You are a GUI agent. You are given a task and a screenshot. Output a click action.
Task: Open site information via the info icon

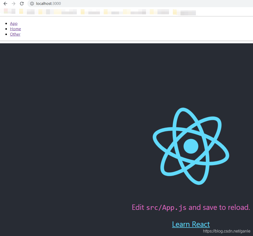pos(32,4)
